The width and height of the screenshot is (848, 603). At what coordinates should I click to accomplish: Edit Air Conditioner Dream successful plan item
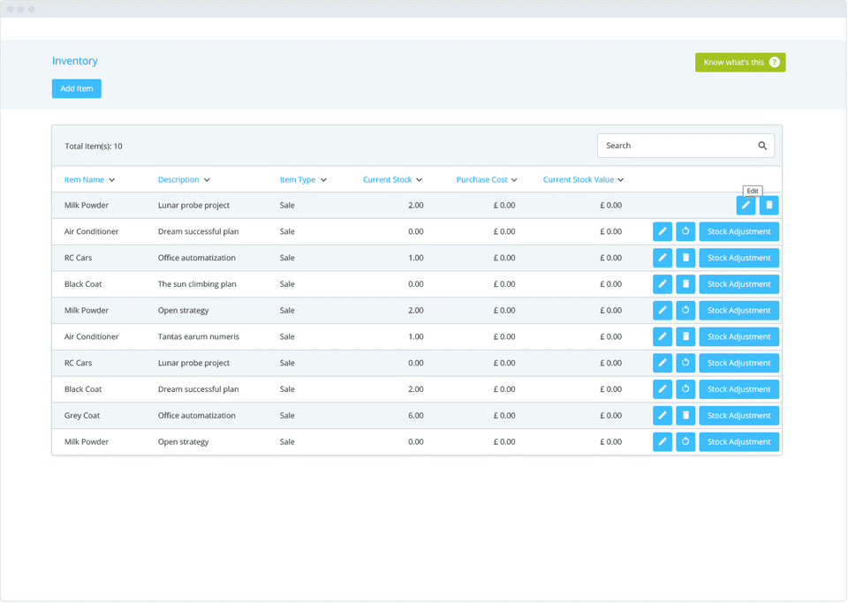pyautogui.click(x=662, y=231)
